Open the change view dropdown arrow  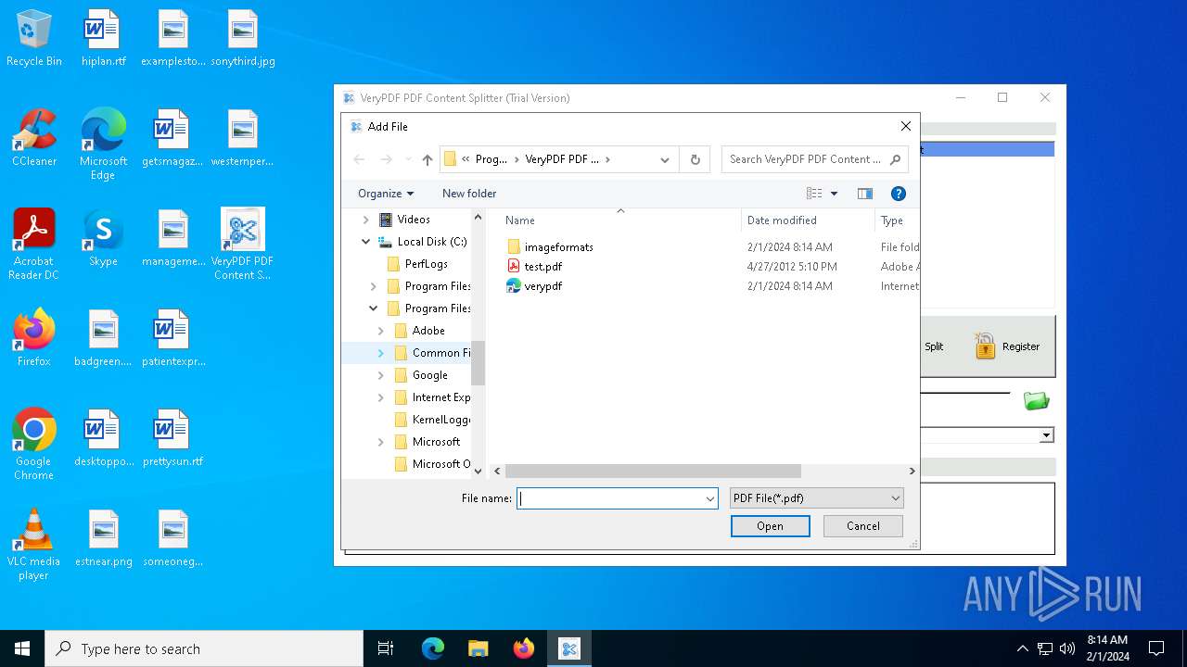pyautogui.click(x=834, y=194)
